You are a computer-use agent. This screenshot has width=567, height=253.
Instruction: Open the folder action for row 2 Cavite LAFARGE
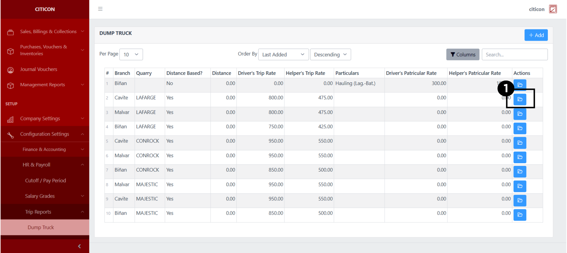[x=520, y=99]
